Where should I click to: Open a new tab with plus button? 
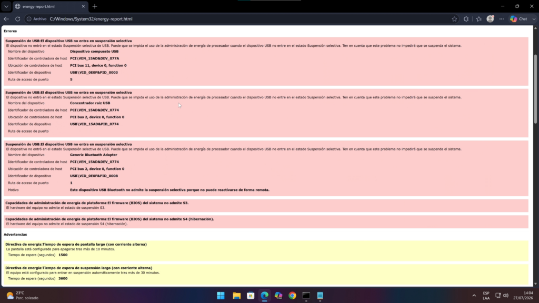coord(95,6)
